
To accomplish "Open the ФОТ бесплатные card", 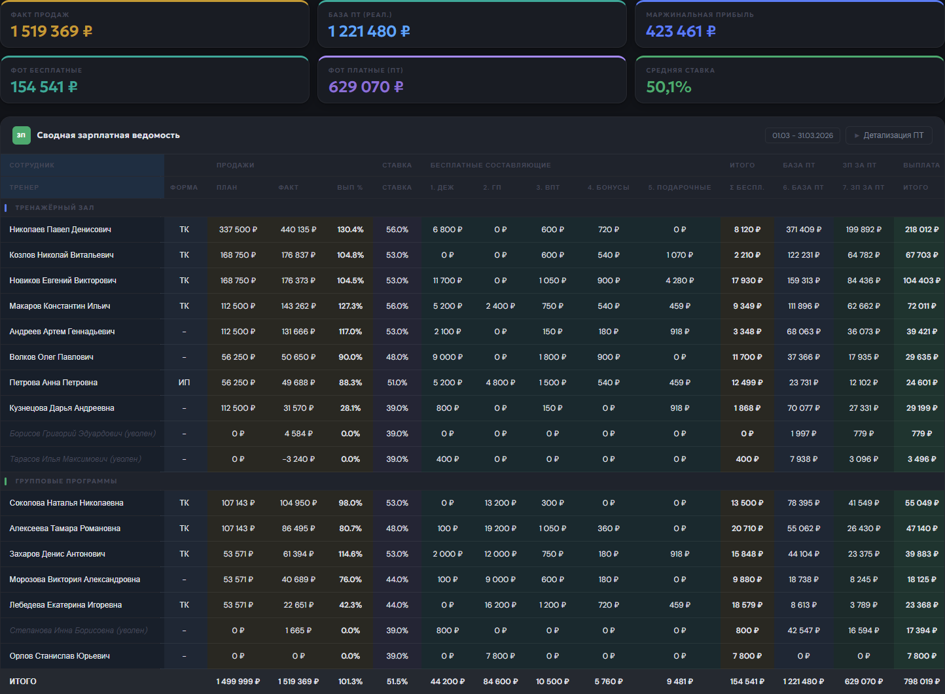I will 154,80.
